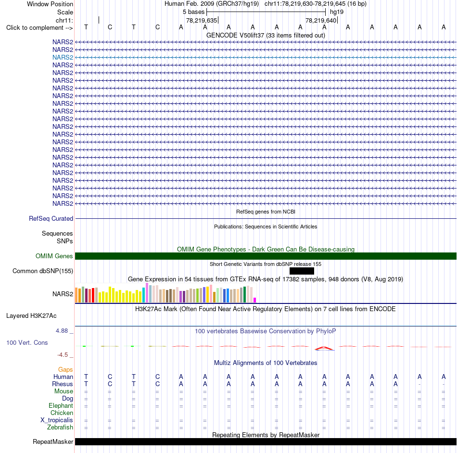This screenshot has height=453, width=457.
Task: Click the OMIM Genes track label
Action: 54,256
